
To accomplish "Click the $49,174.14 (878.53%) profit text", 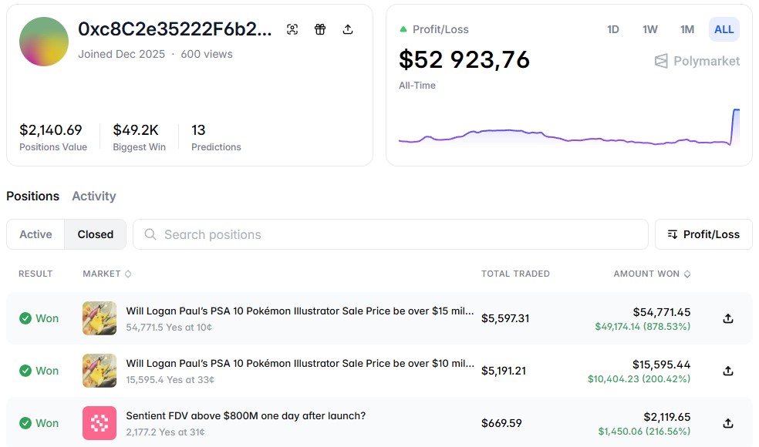I will pyautogui.click(x=643, y=327).
